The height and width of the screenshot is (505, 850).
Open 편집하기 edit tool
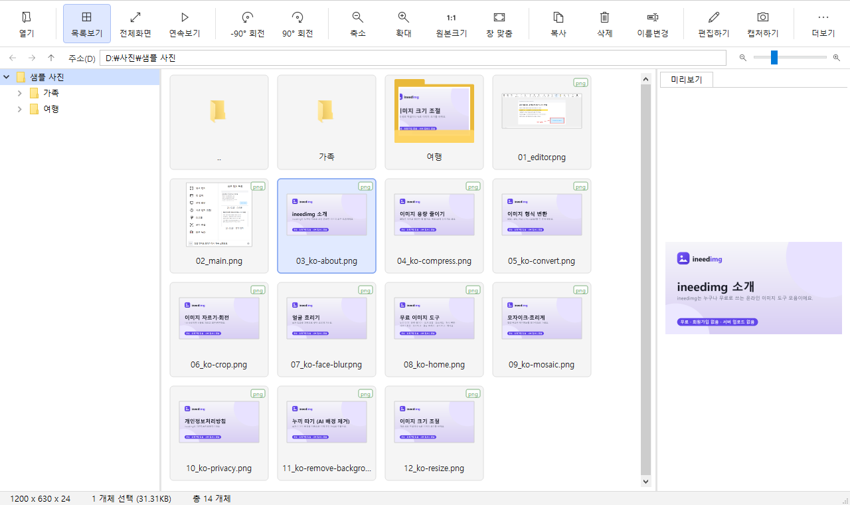[x=714, y=24]
